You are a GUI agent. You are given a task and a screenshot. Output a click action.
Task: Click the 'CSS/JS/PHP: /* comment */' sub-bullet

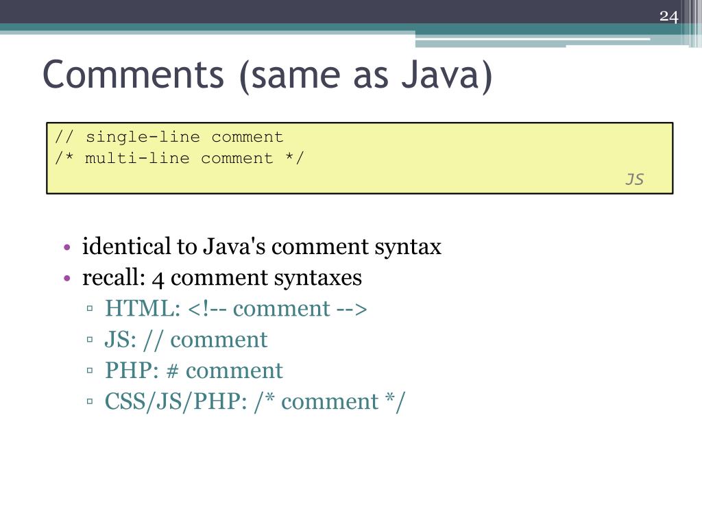(255, 401)
